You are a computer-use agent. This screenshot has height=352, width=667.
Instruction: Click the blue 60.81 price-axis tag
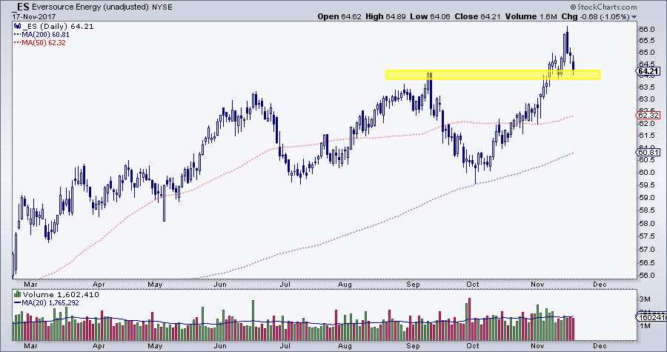point(648,152)
